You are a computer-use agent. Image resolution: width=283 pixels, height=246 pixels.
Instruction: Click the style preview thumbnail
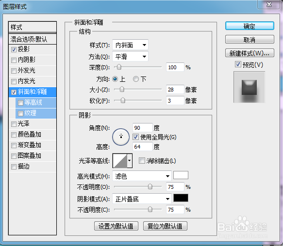coord(249,87)
